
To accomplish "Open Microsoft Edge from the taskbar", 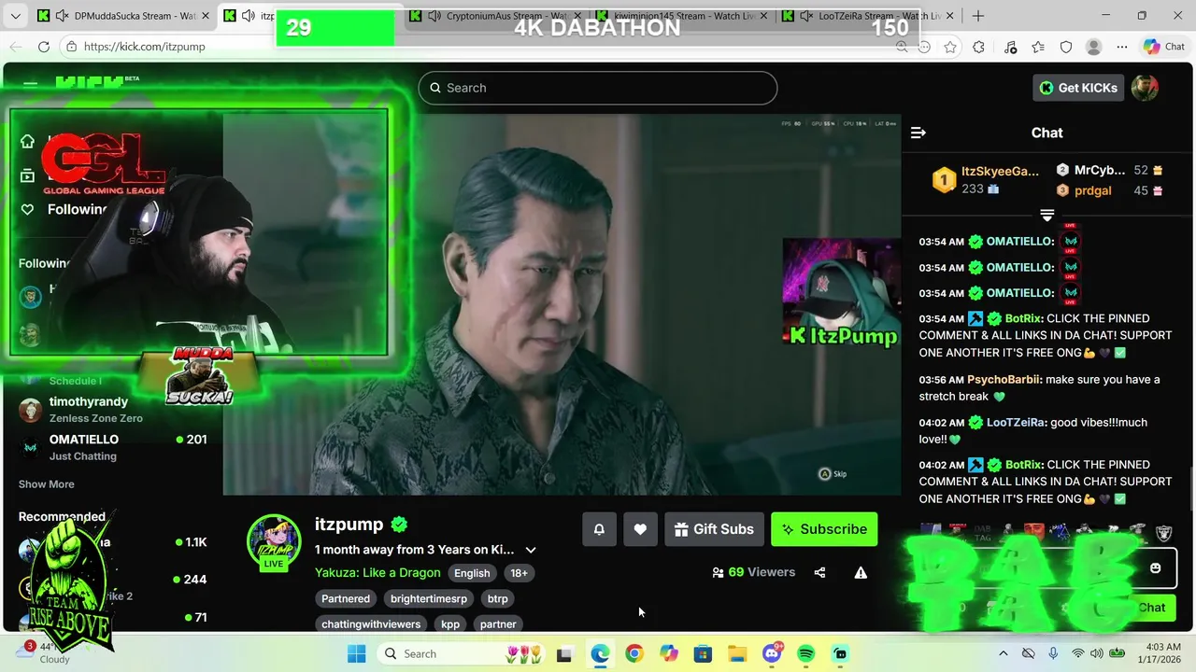I will pos(599,654).
